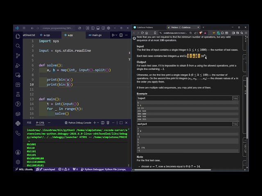Close the Problem - C - Codeforces tab
This screenshot has height=196, width=262.
198,27
